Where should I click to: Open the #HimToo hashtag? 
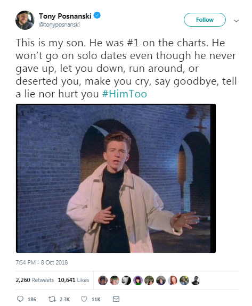(x=125, y=94)
